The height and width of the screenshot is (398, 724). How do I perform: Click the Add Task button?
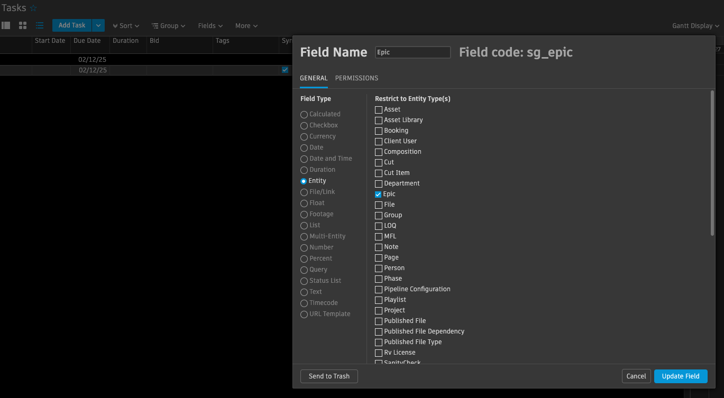click(72, 25)
